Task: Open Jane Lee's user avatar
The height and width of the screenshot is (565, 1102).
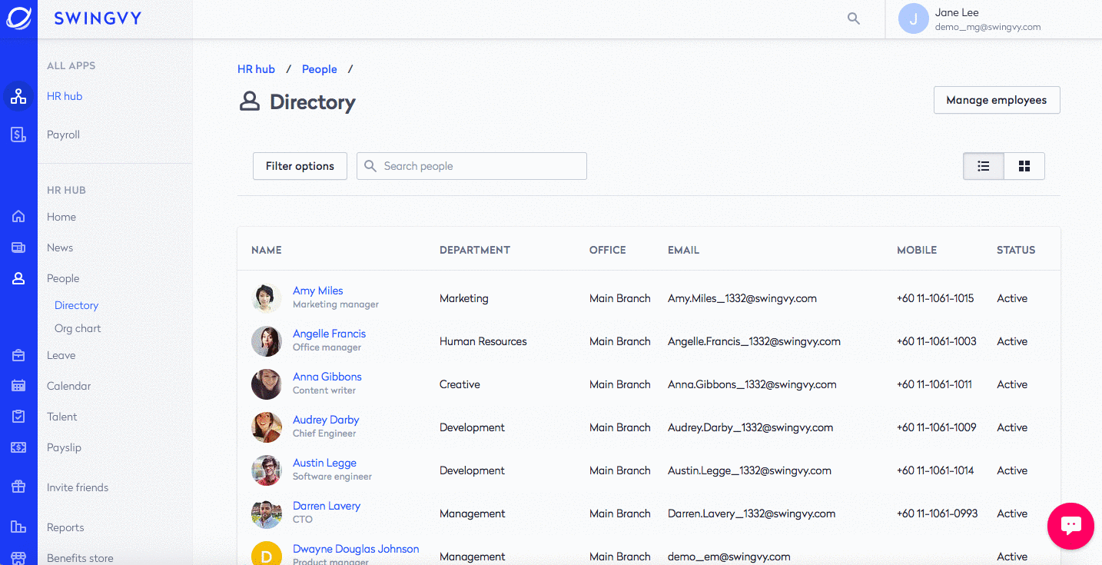Action: 913,19
